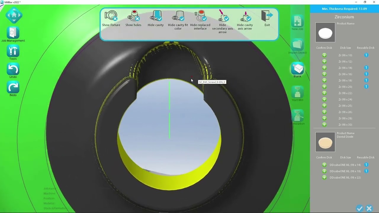This screenshot has width=379, height=213.
Task: Open reusable disk for Zr (98 x 14)
Action: pos(366,68)
